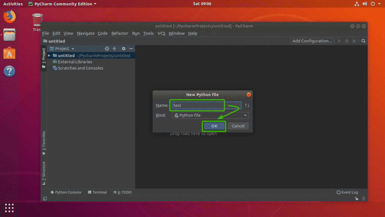The width and height of the screenshot is (385, 217).
Task: Open the 6: TODO tool window
Action: 122,192
